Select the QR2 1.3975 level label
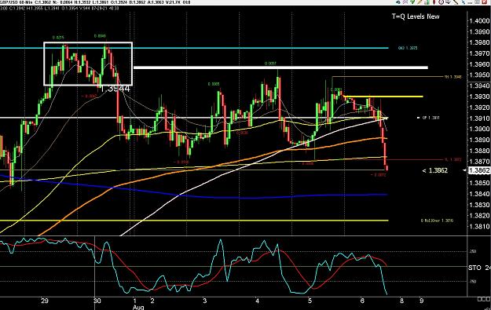The height and width of the screenshot is (310, 491). (x=408, y=48)
